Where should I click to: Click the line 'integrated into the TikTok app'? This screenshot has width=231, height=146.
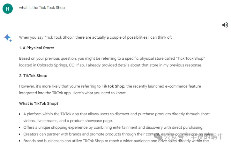[x=72, y=93]
